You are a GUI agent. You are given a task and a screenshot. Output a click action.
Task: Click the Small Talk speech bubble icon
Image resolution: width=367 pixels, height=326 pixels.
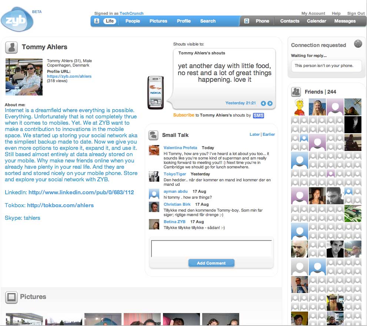point(154,135)
